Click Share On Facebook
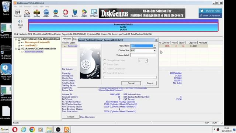This screenshot has height=133, width=236. 210,16
